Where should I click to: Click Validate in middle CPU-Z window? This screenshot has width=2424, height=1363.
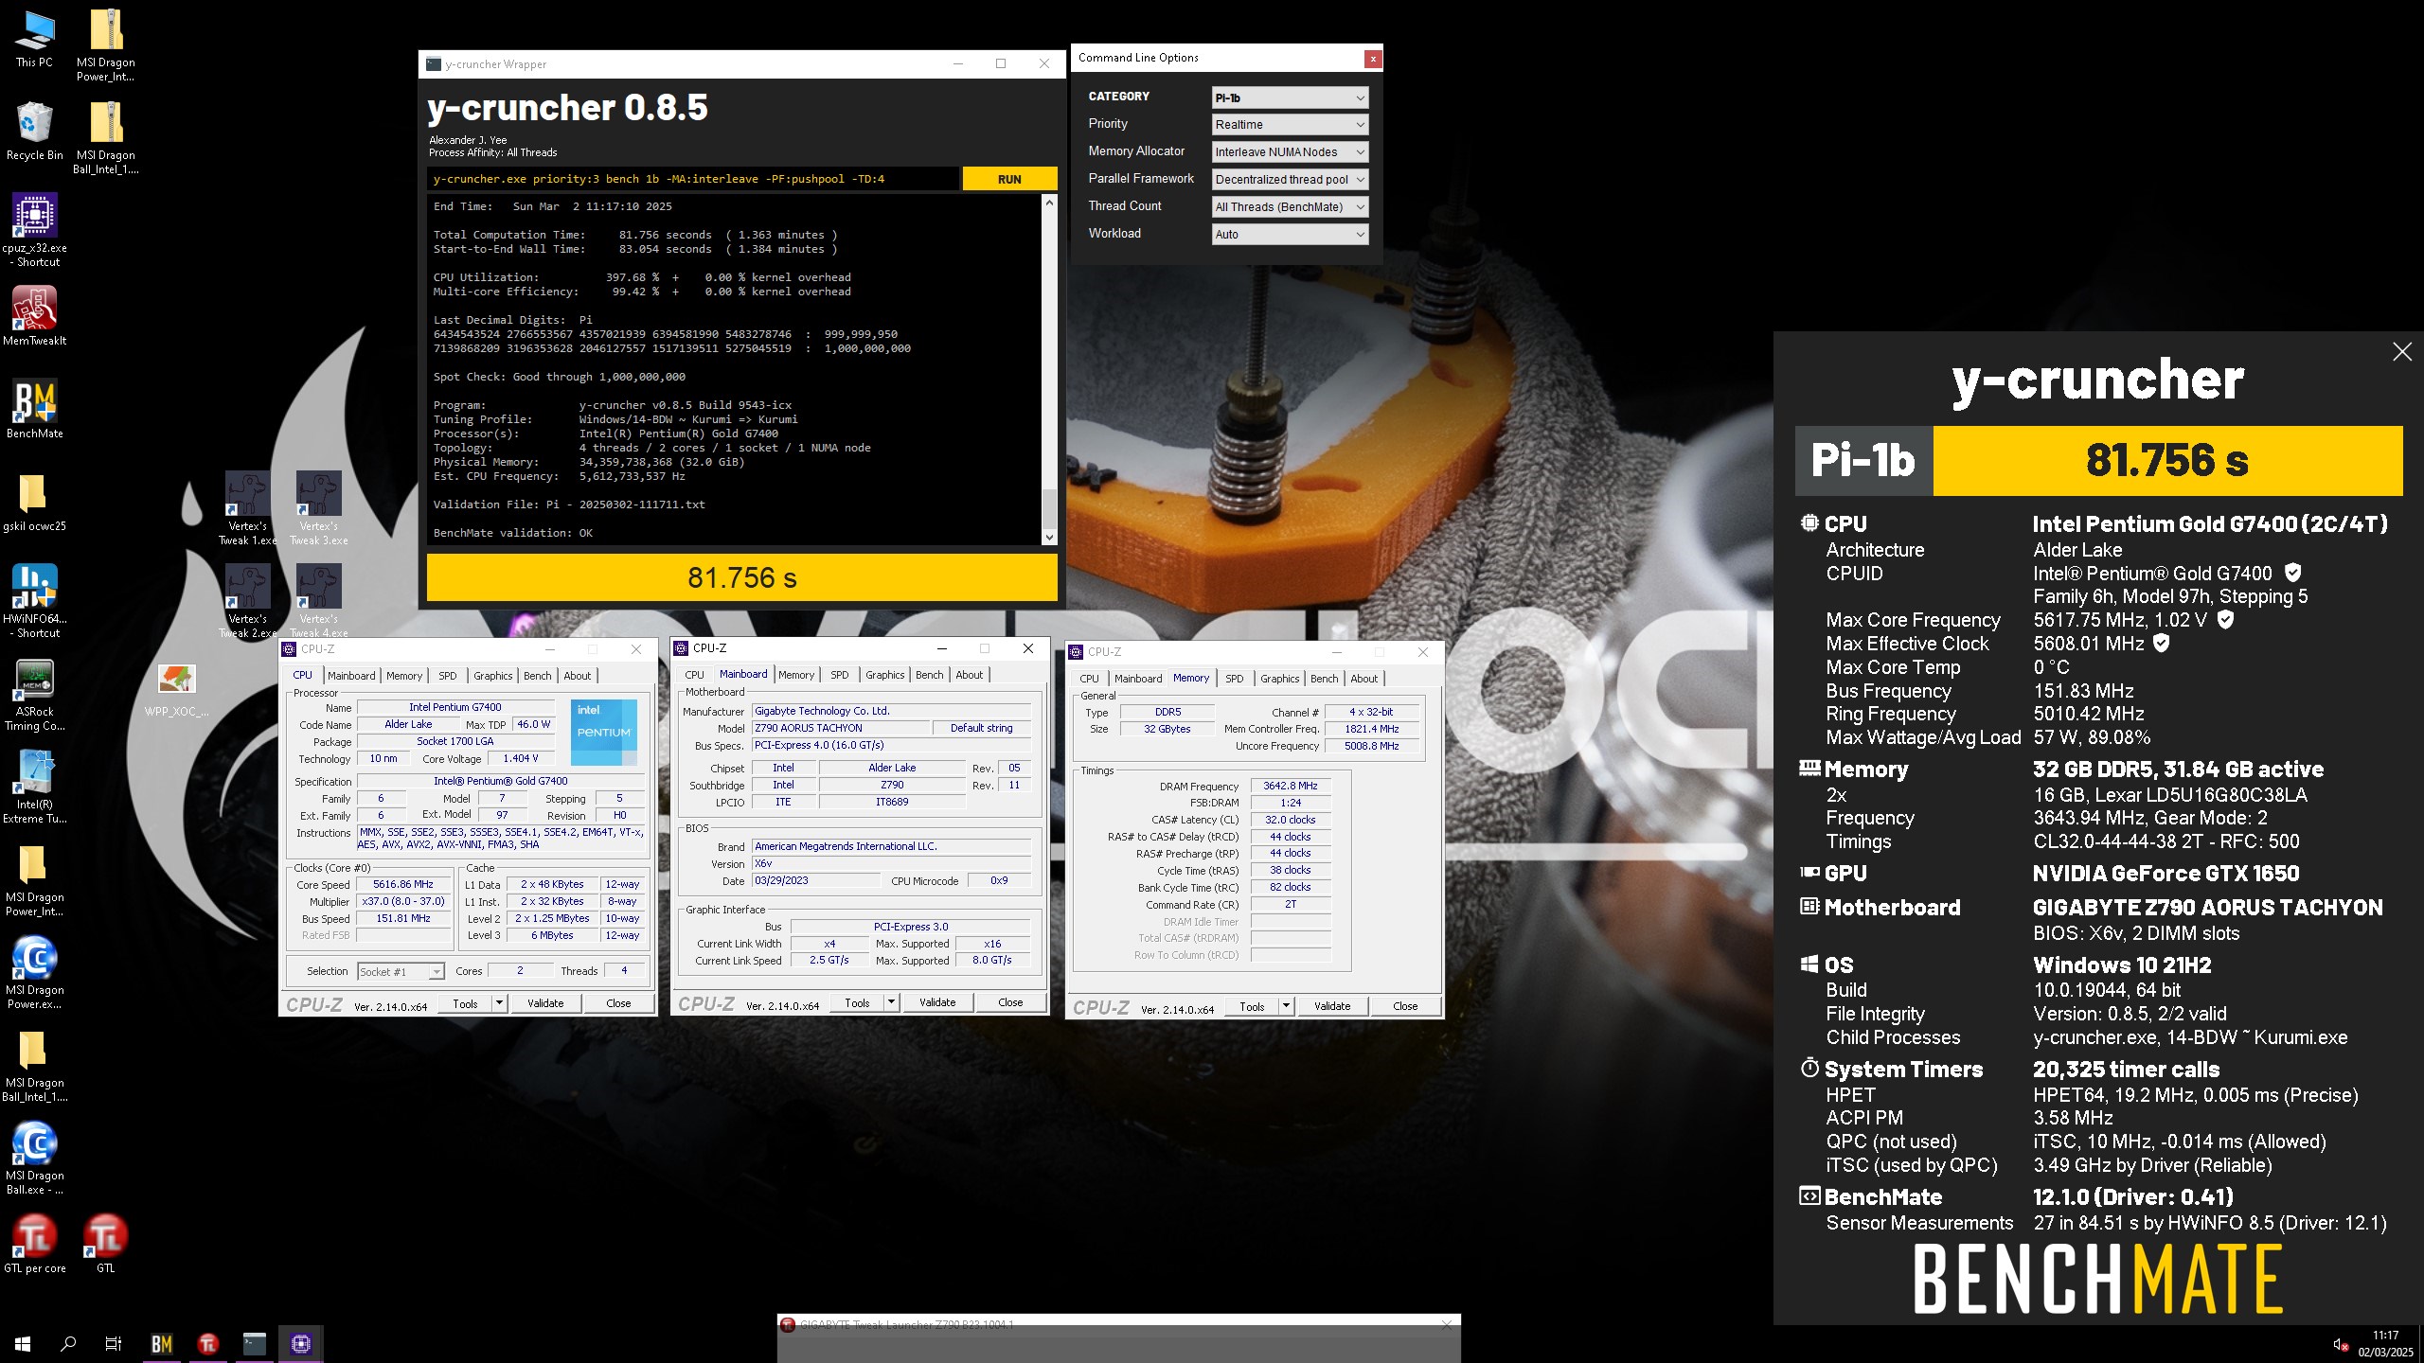[937, 1002]
